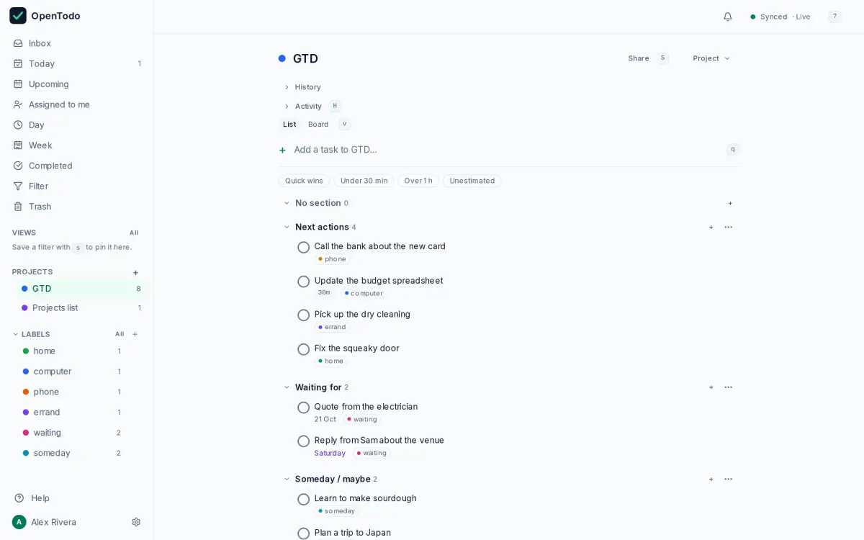Go to the Today view
The width and height of the screenshot is (864, 540).
(x=76, y=63)
